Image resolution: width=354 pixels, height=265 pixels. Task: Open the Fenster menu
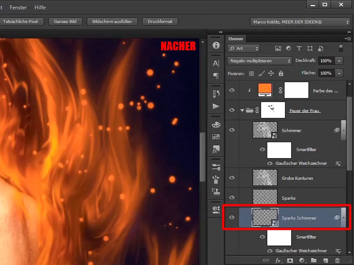click(x=18, y=8)
